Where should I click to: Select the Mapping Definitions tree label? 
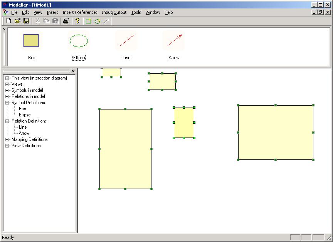coord(30,139)
